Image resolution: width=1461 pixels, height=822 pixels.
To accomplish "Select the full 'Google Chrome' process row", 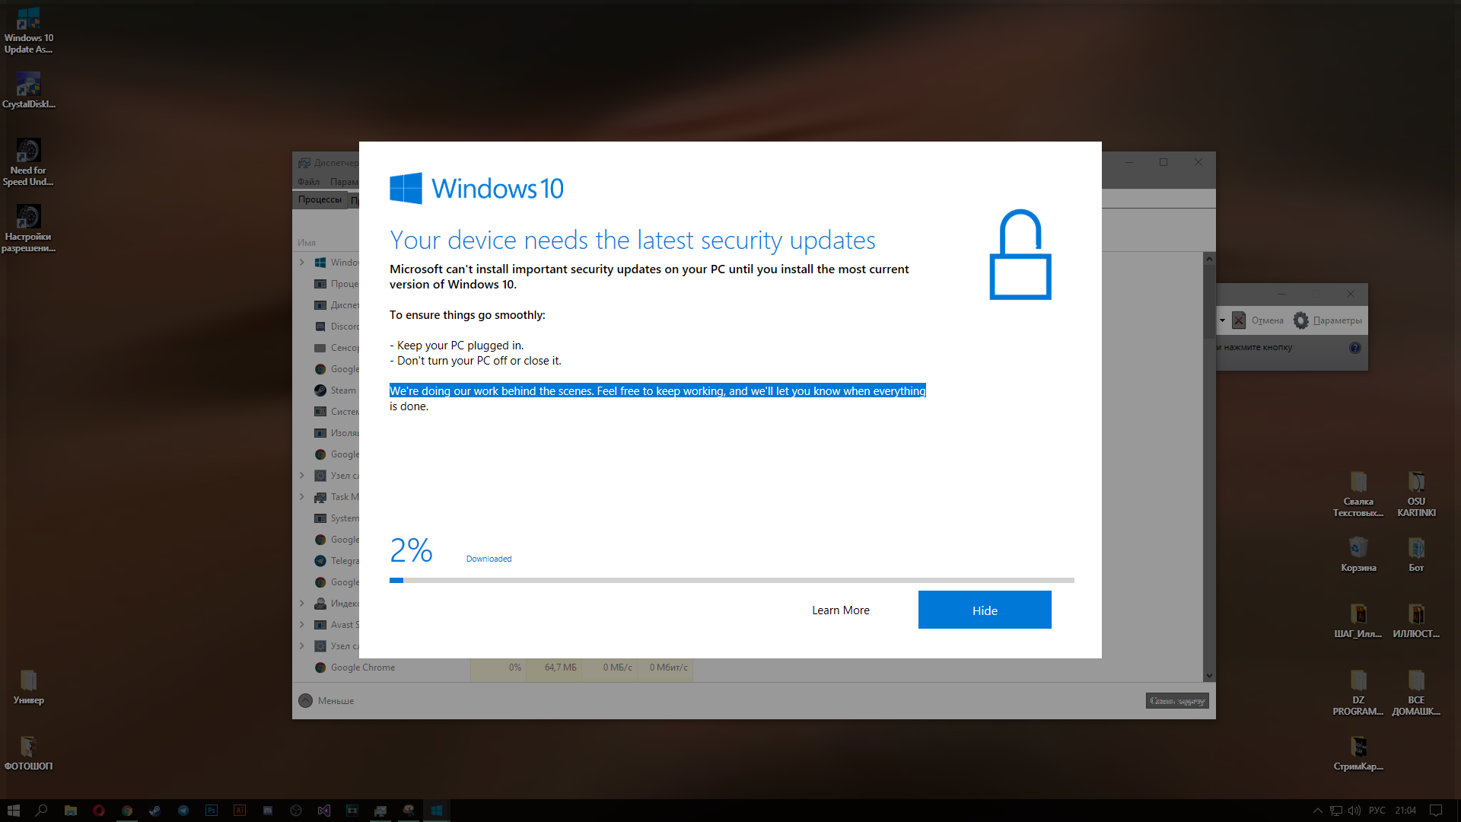I will (x=494, y=667).
